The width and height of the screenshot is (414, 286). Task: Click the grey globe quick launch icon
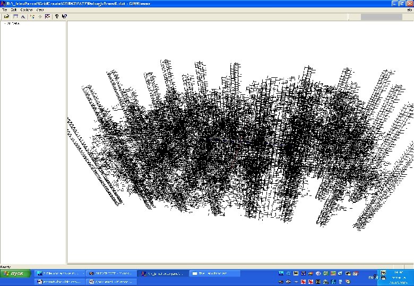point(318,273)
